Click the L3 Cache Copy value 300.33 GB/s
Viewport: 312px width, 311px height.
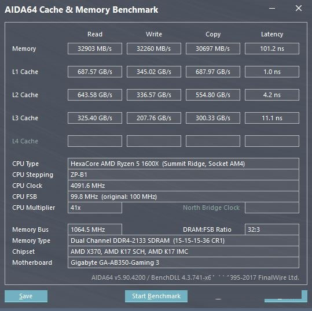point(213,118)
